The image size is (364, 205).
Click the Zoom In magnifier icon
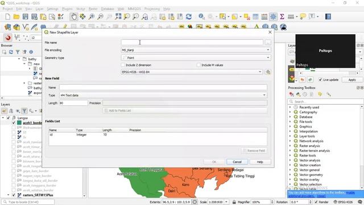tap(92, 17)
